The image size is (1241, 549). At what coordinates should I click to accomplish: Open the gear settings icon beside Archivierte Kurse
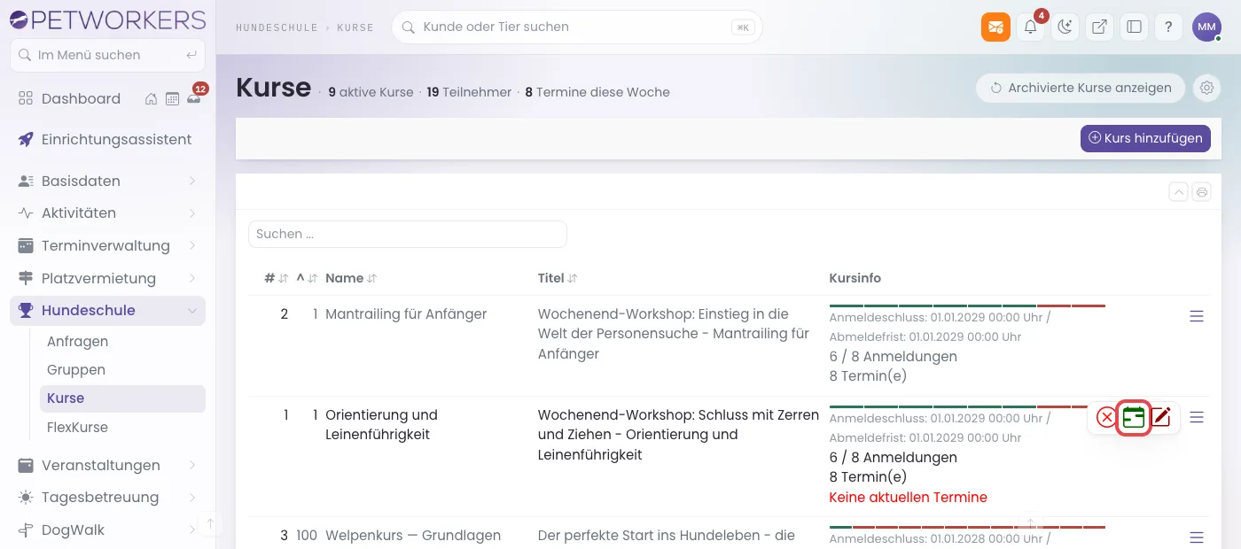1206,88
